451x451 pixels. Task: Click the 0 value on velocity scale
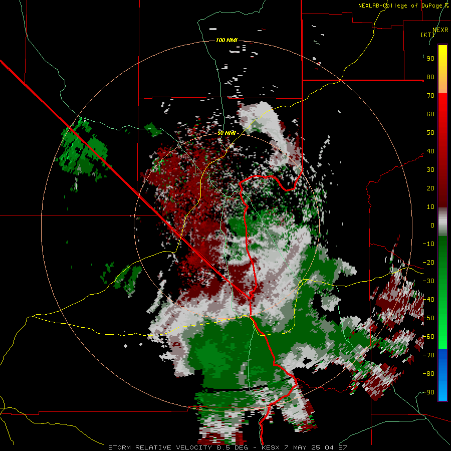tap(432, 225)
